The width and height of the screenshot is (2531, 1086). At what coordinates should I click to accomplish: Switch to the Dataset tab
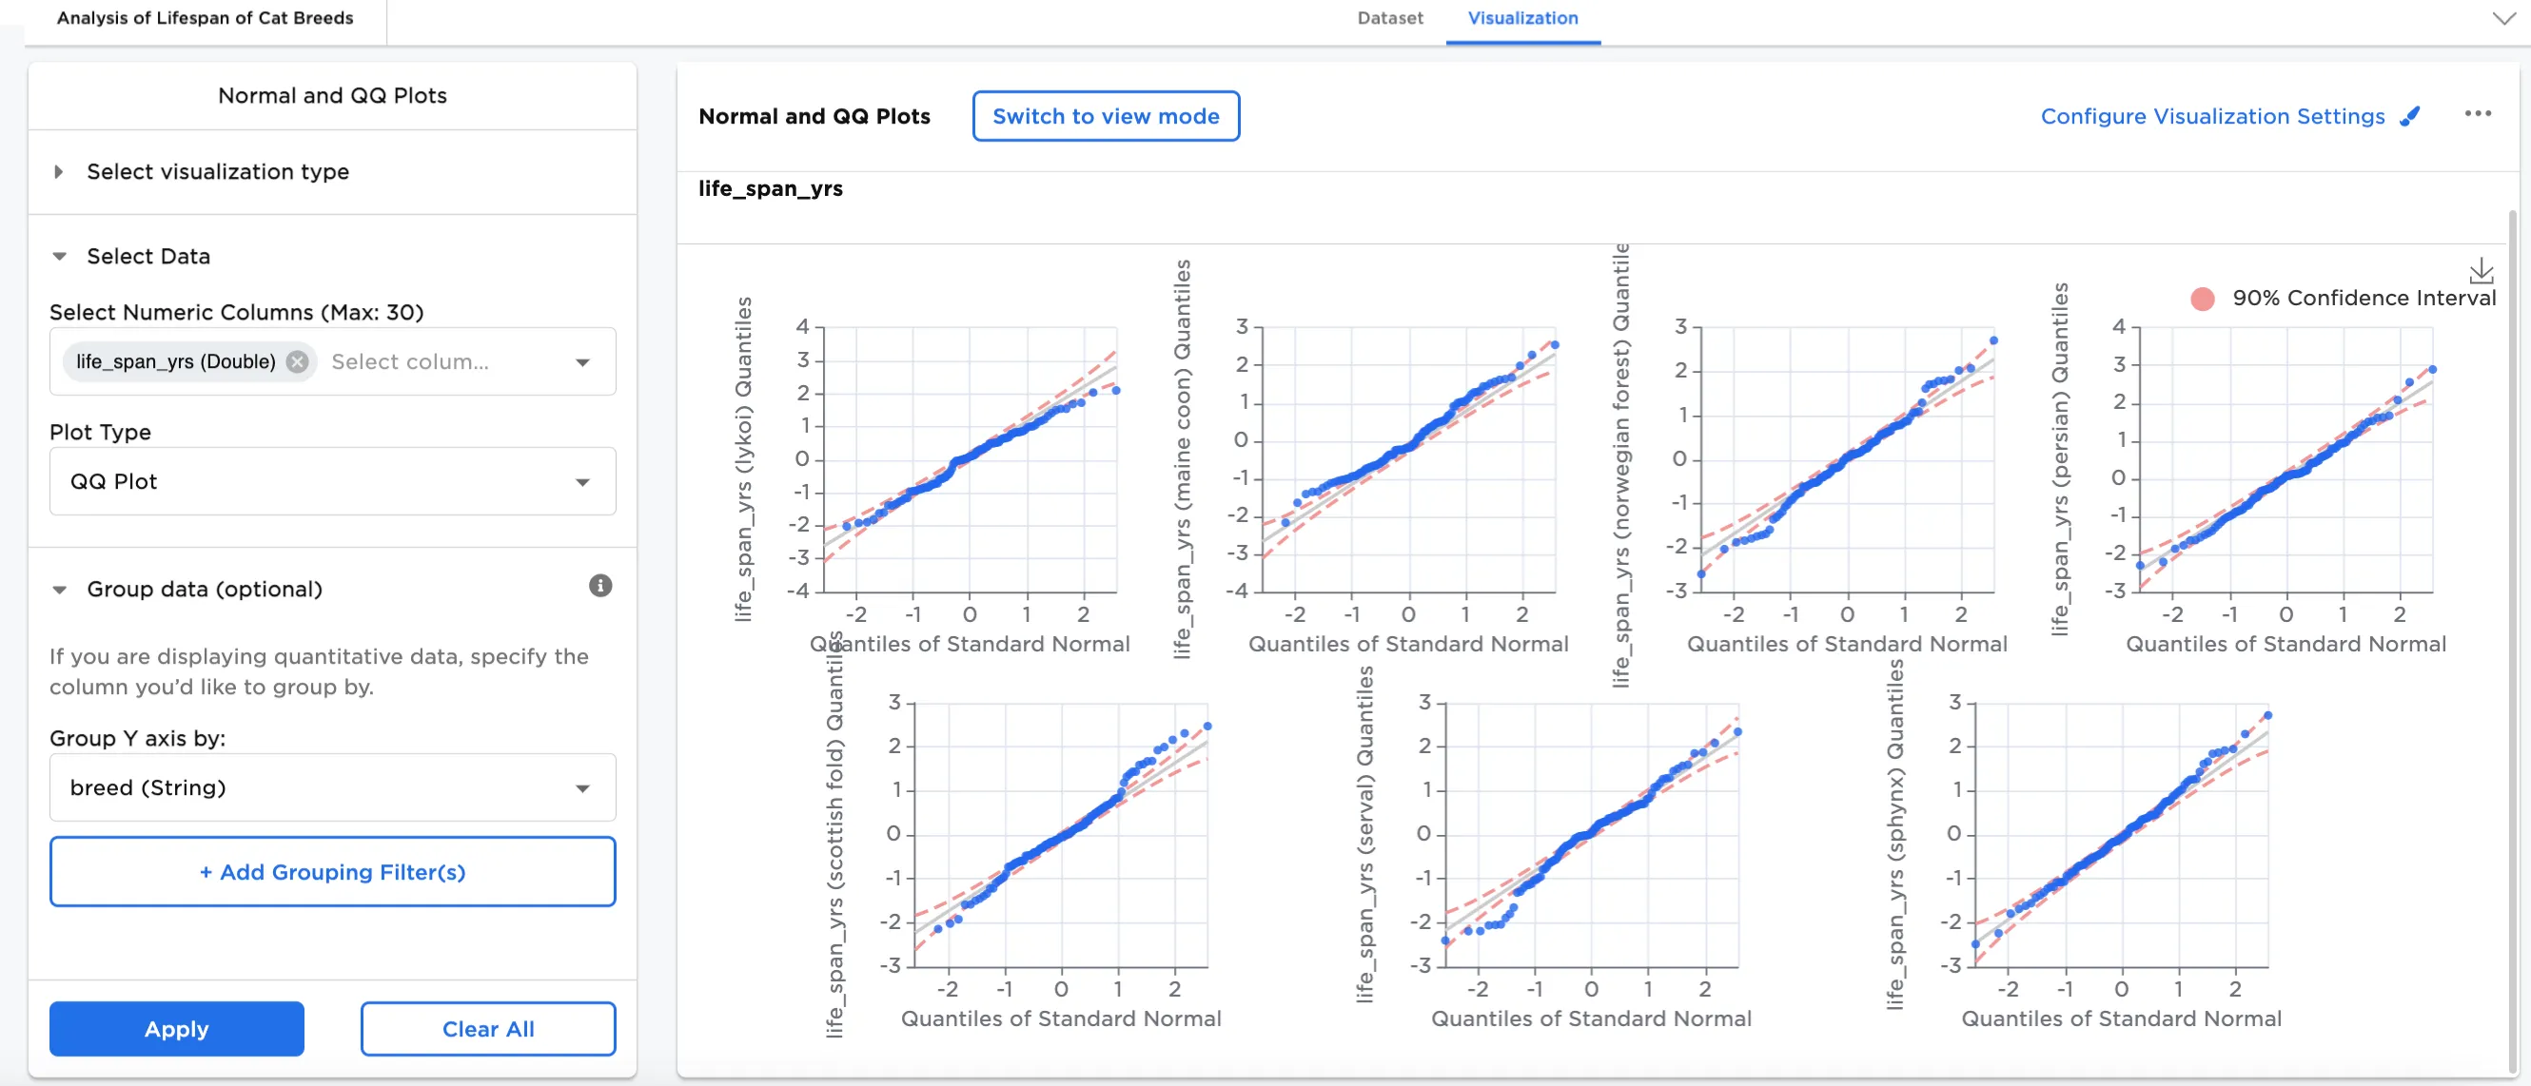coord(1389,19)
